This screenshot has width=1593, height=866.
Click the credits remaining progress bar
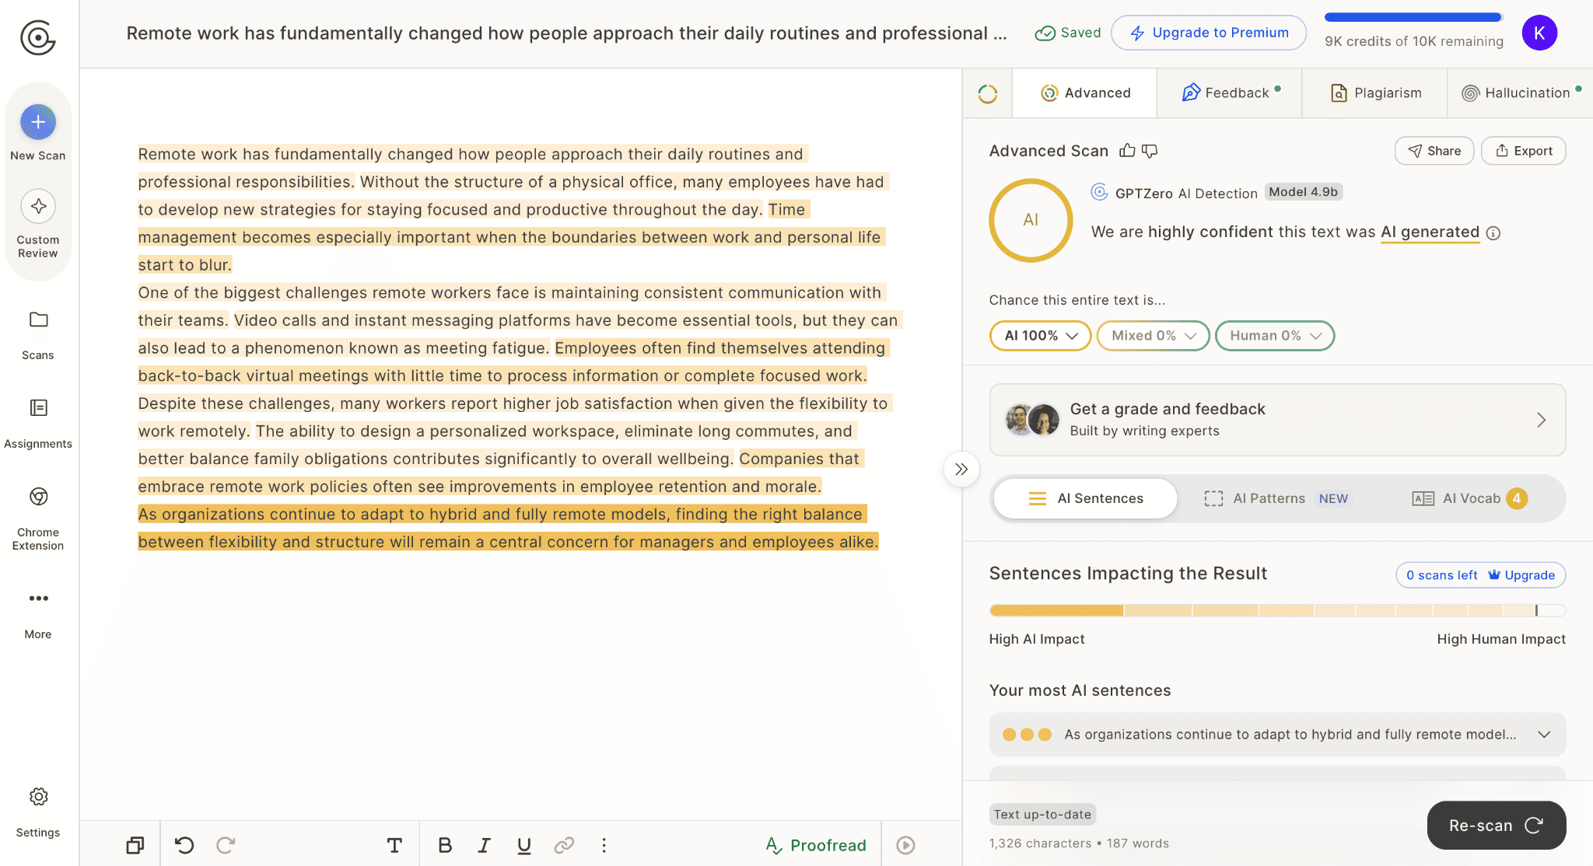pyautogui.click(x=1413, y=17)
